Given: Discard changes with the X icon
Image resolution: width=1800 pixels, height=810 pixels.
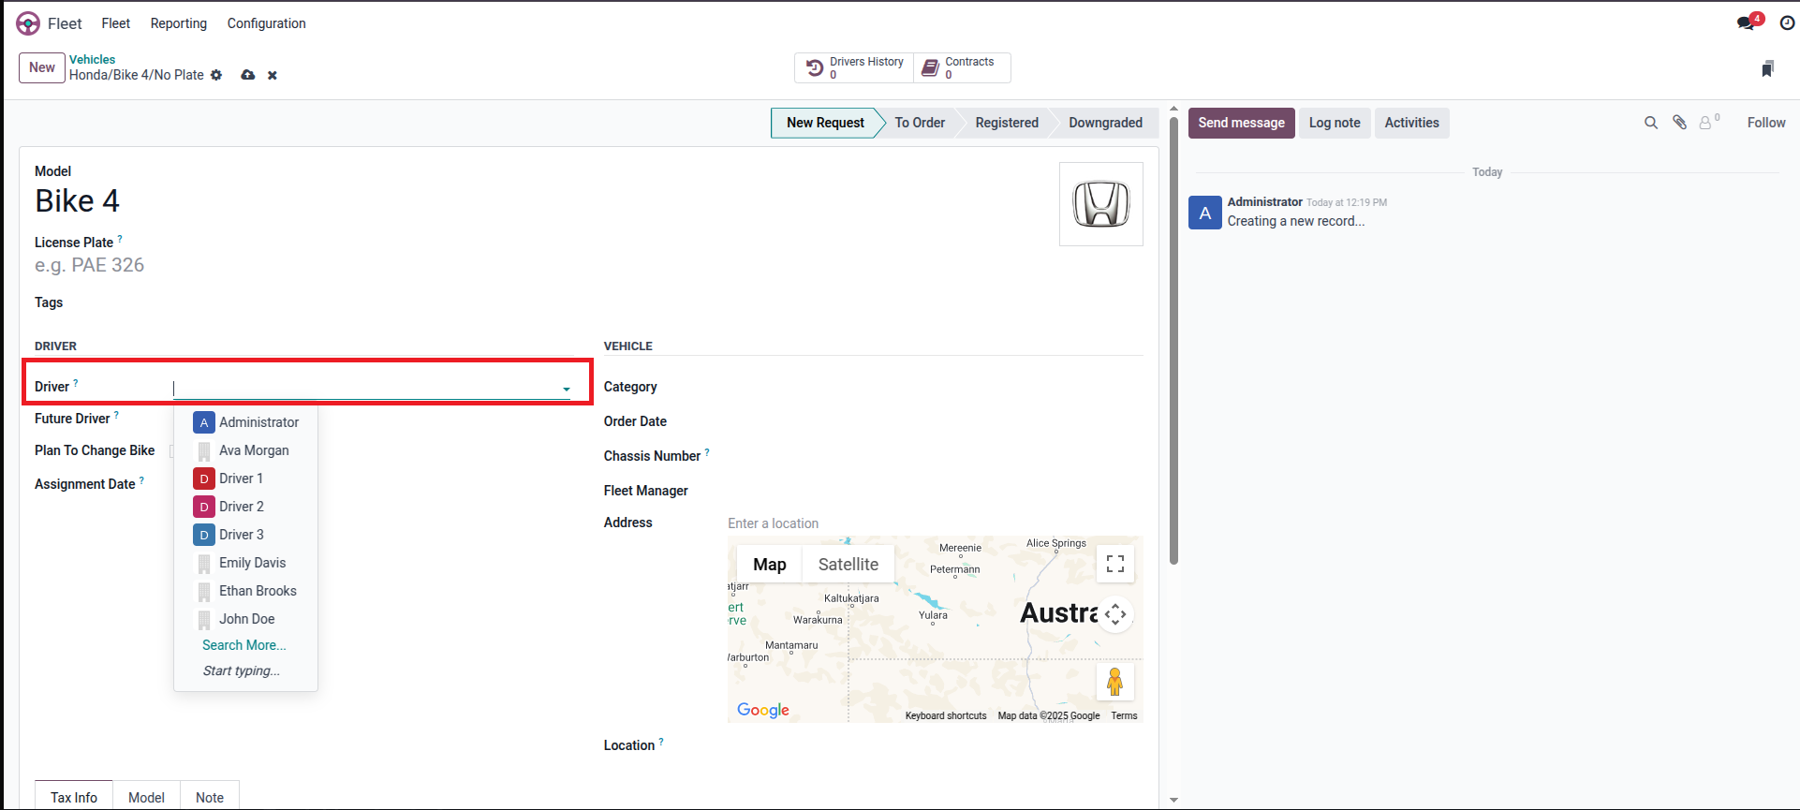Looking at the screenshot, I should tap(273, 75).
